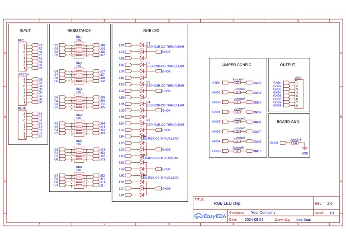Click the Jumper6 0Ω resistor symbol

(x=237, y=132)
